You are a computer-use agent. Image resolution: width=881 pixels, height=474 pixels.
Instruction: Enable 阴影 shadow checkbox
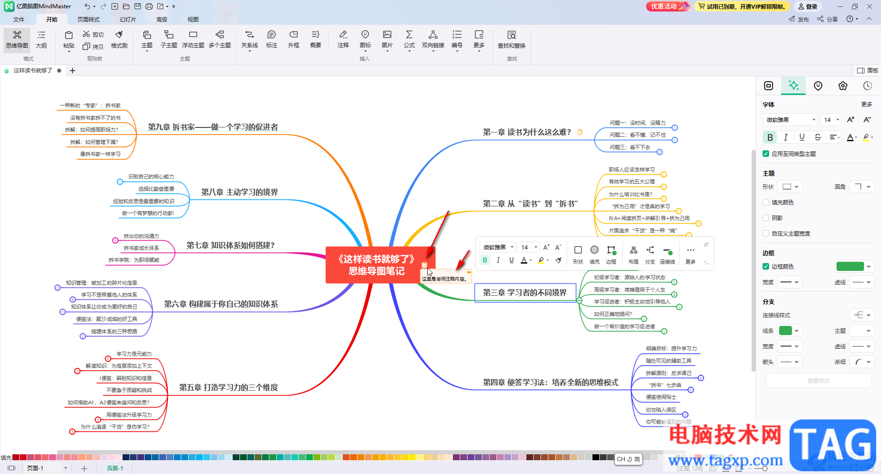[766, 218]
